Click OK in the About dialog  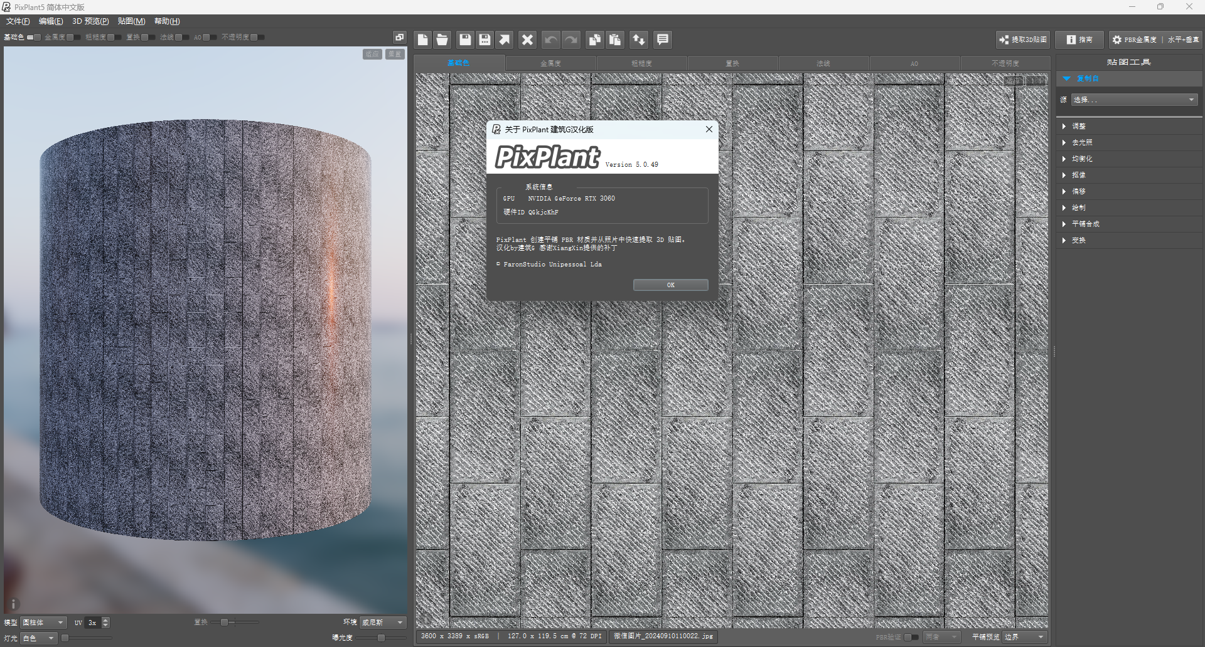(x=670, y=285)
